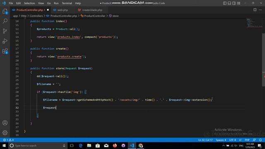Open Mail app from taskbar
This screenshot has width=265, height=149.
[106, 146]
